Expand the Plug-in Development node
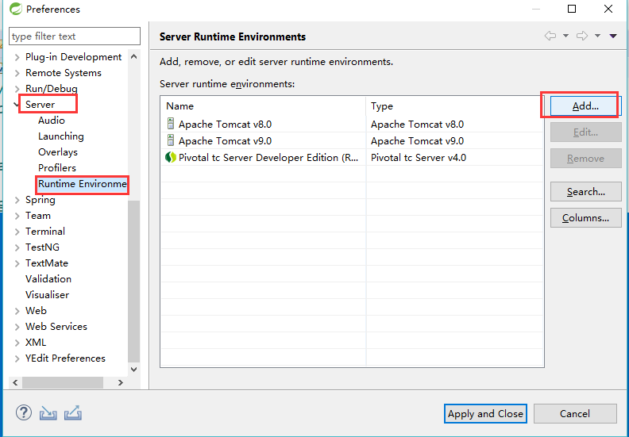 click(17, 57)
